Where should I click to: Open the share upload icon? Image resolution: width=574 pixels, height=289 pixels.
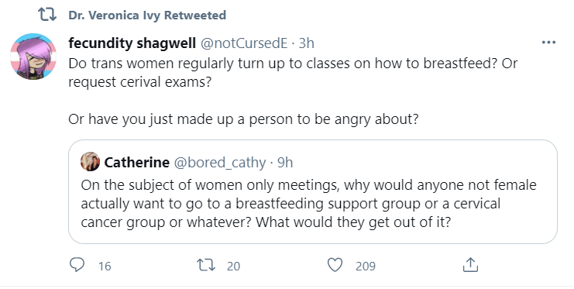point(470,264)
